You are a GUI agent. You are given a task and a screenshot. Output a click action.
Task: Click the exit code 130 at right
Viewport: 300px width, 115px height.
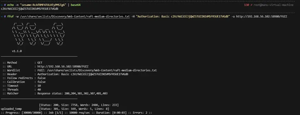246,5
